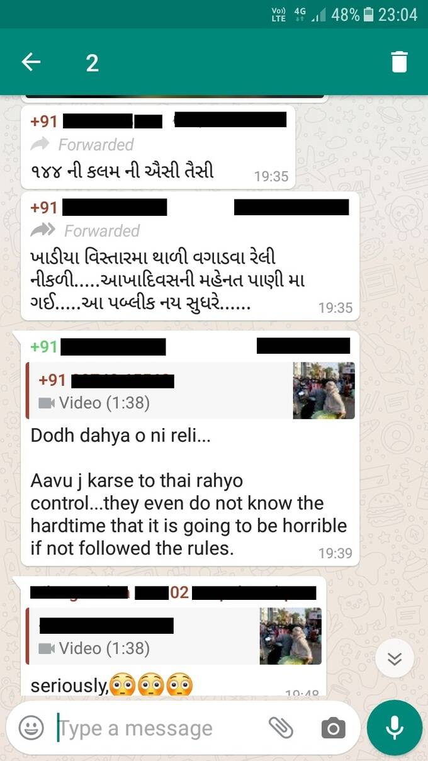Delete selected messages with trash icon
The image size is (428, 761).
click(x=399, y=62)
